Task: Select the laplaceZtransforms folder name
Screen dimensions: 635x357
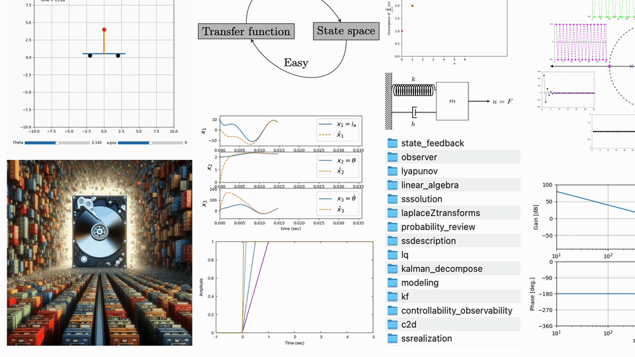Action: (x=441, y=213)
